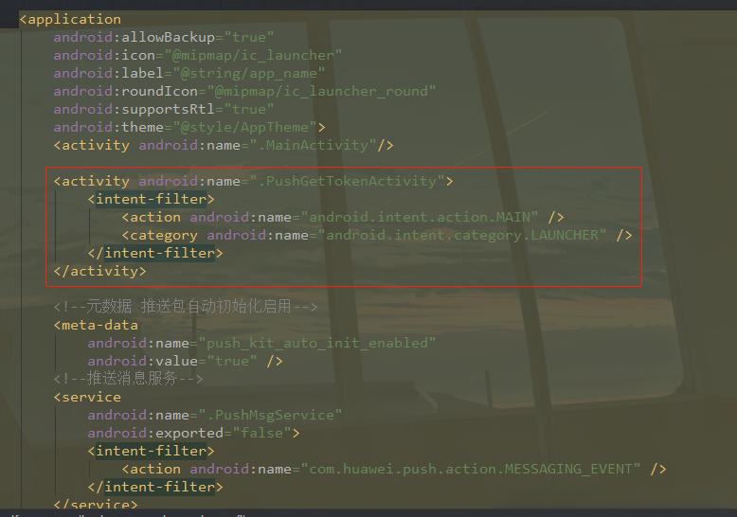Click the "@mipmap/ic_launcher" icon value

(253, 56)
